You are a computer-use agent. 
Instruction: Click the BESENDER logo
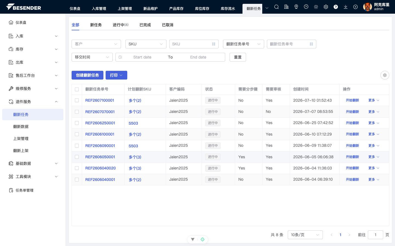(x=24, y=7)
